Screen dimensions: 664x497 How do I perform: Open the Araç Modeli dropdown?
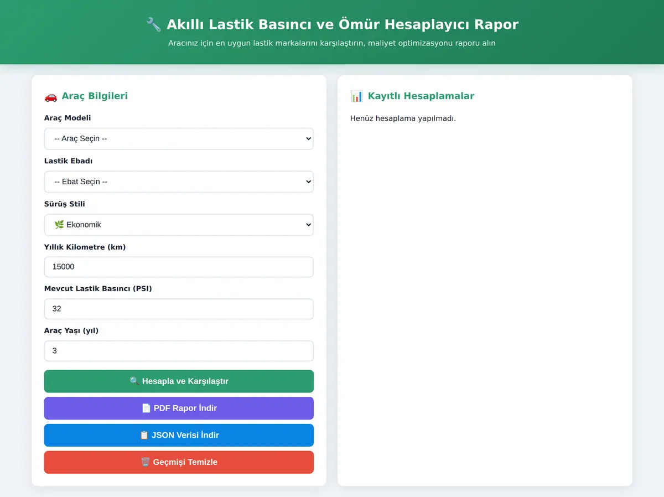click(x=179, y=139)
